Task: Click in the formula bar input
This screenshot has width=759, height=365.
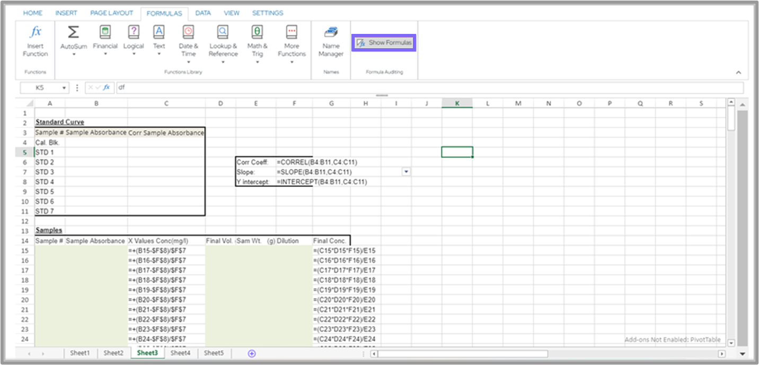Action: click(424, 88)
